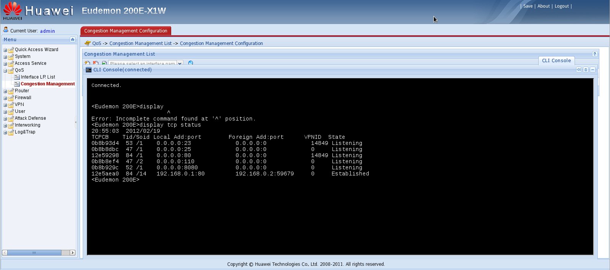
Task: Click the Firewall folder icon
Action: (x=11, y=98)
